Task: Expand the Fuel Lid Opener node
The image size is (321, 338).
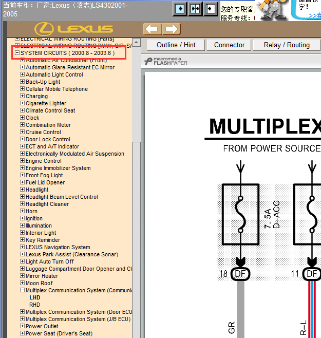Action: click(x=22, y=182)
